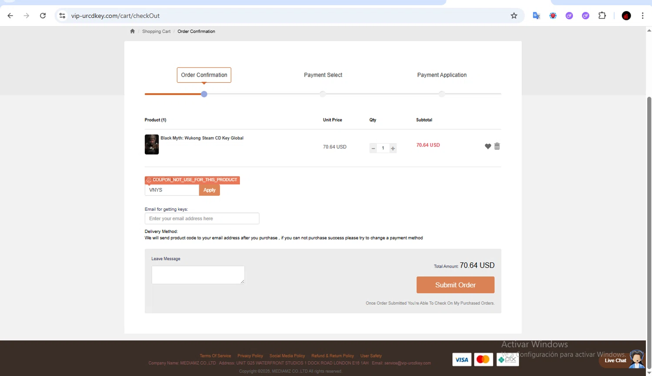Open the Chrome profile avatar
This screenshot has width=652, height=376.
tap(626, 16)
